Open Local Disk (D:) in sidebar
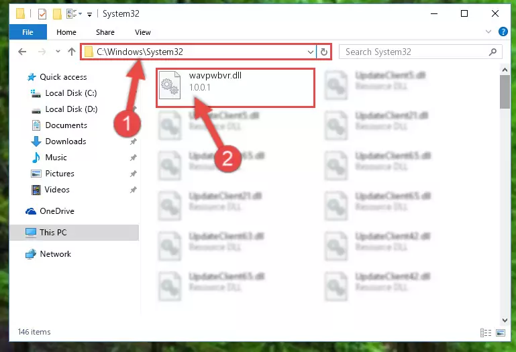The image size is (516, 352). (x=71, y=109)
